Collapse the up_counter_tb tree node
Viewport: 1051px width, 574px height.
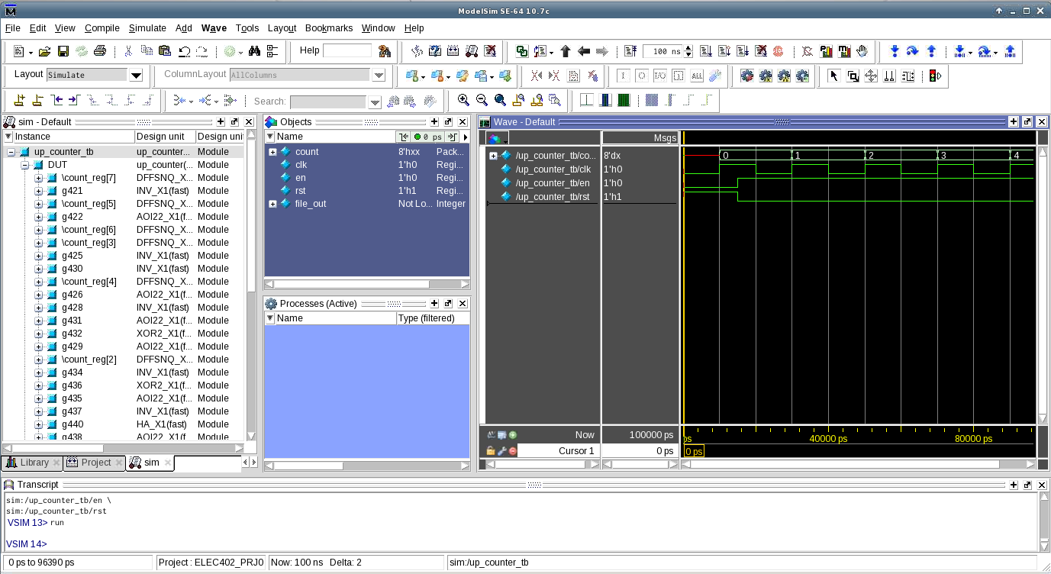[11, 152]
